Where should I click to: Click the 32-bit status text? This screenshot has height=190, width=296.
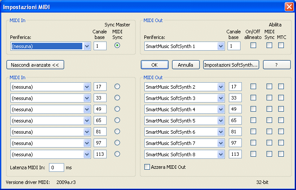(262, 182)
